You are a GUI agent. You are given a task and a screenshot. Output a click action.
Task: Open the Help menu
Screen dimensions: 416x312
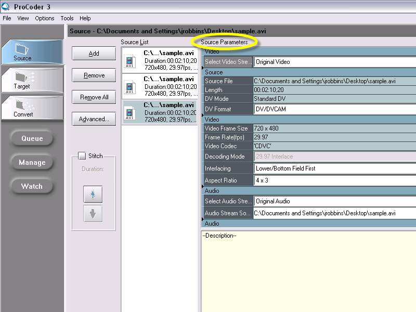[x=85, y=18]
